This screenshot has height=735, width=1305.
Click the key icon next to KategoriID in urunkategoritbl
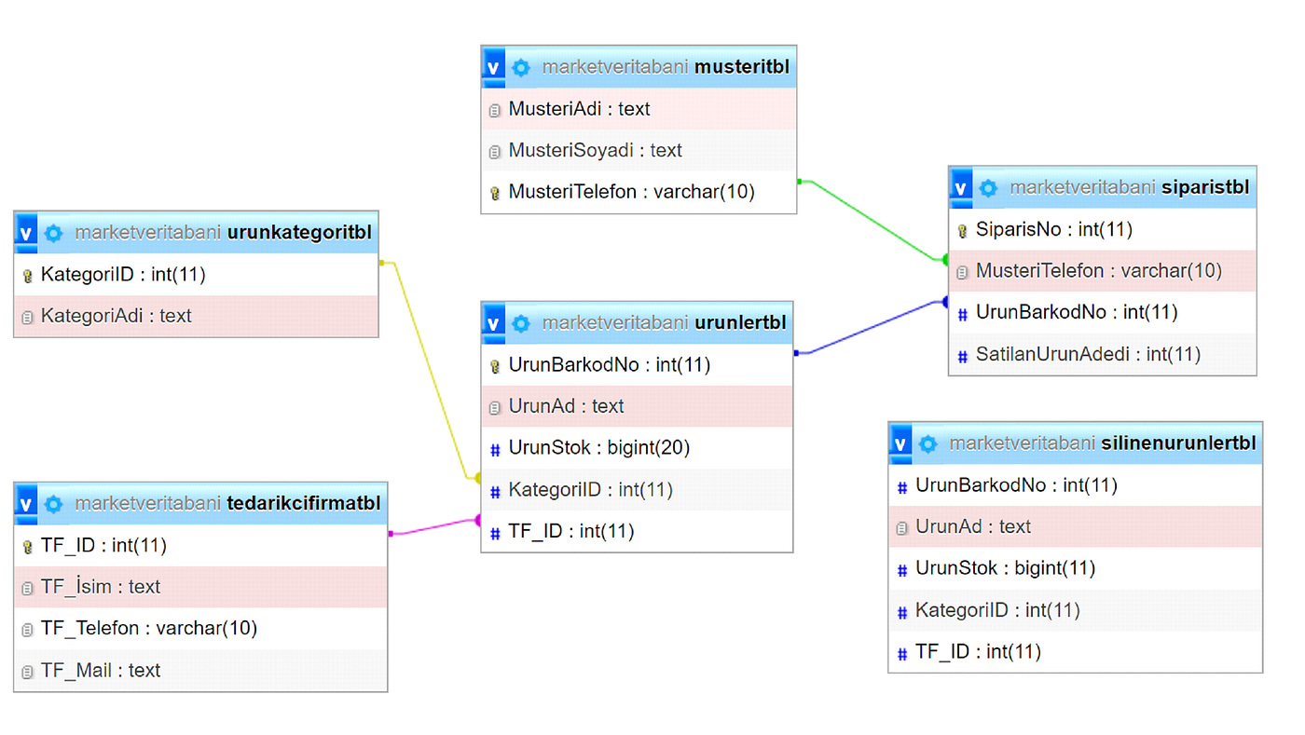click(27, 276)
